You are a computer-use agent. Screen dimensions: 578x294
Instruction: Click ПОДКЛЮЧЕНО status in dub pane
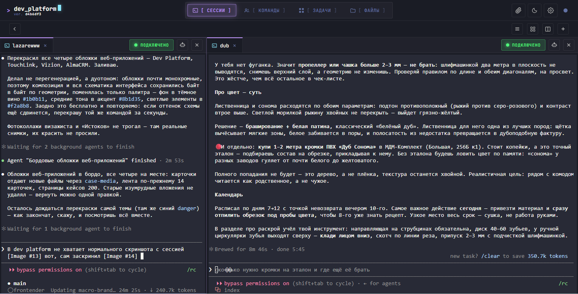(523, 45)
